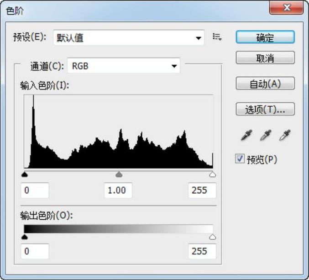The image size is (309, 280).
Task: Open the preset options menu icon
Action: coord(217,37)
